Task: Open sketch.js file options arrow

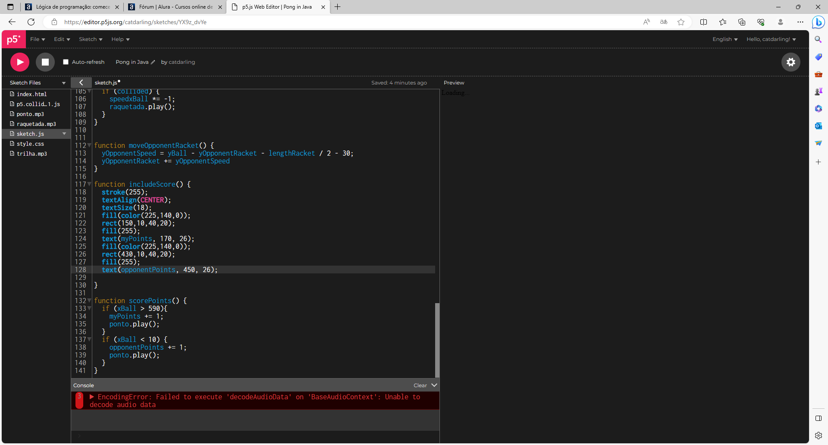Action: click(64, 134)
